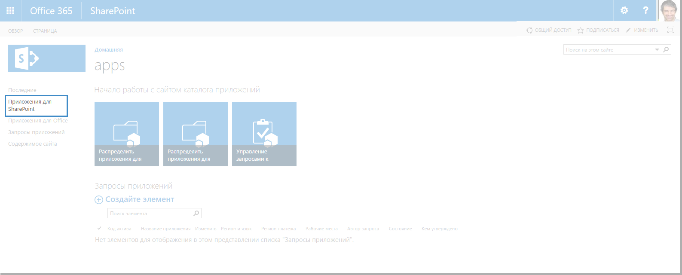Open the ОБЗОР ribbon tab
Viewport: 682px width, 275px height.
coord(15,31)
